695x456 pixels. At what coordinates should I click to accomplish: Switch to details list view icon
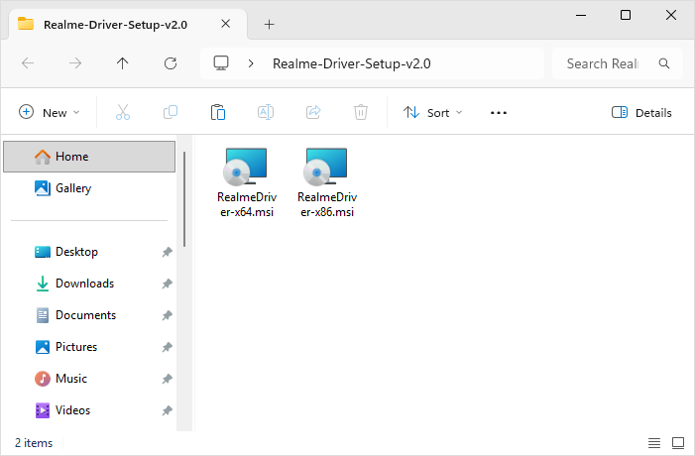tap(654, 443)
